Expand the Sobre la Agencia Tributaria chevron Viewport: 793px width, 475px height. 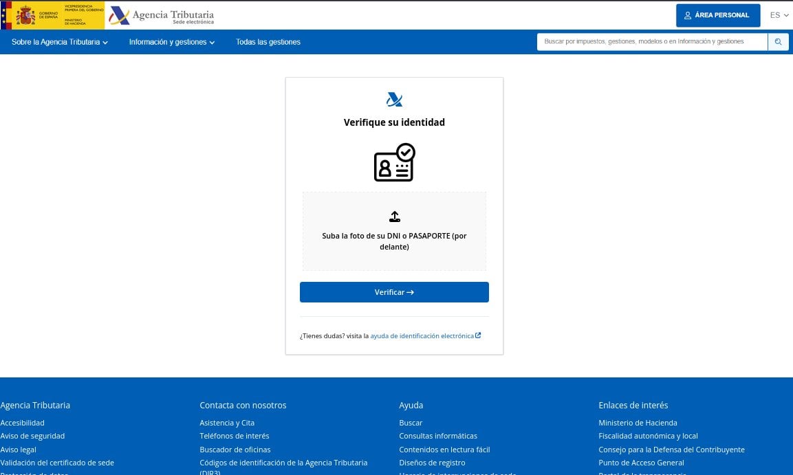point(105,42)
